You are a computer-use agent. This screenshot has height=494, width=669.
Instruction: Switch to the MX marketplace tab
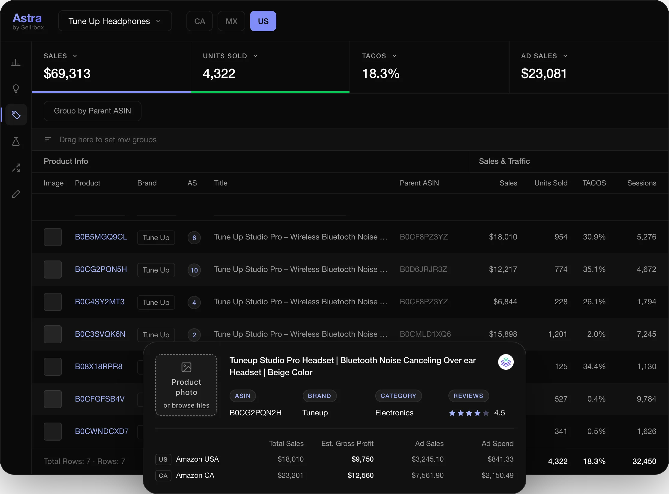(x=231, y=21)
